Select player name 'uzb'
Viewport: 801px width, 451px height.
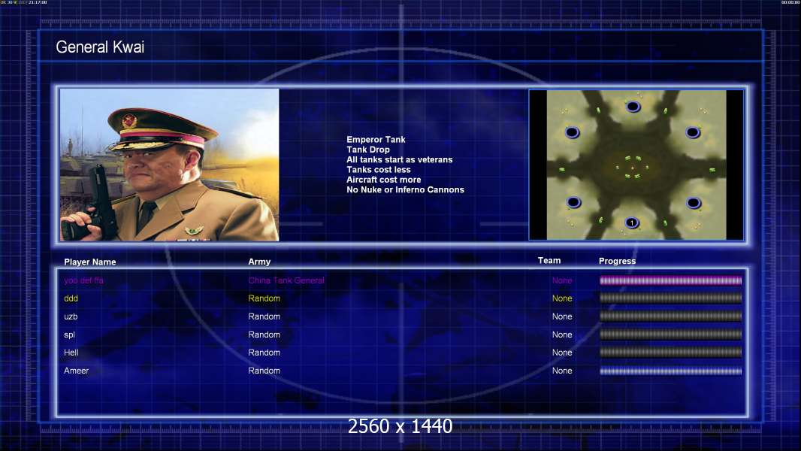click(x=71, y=316)
